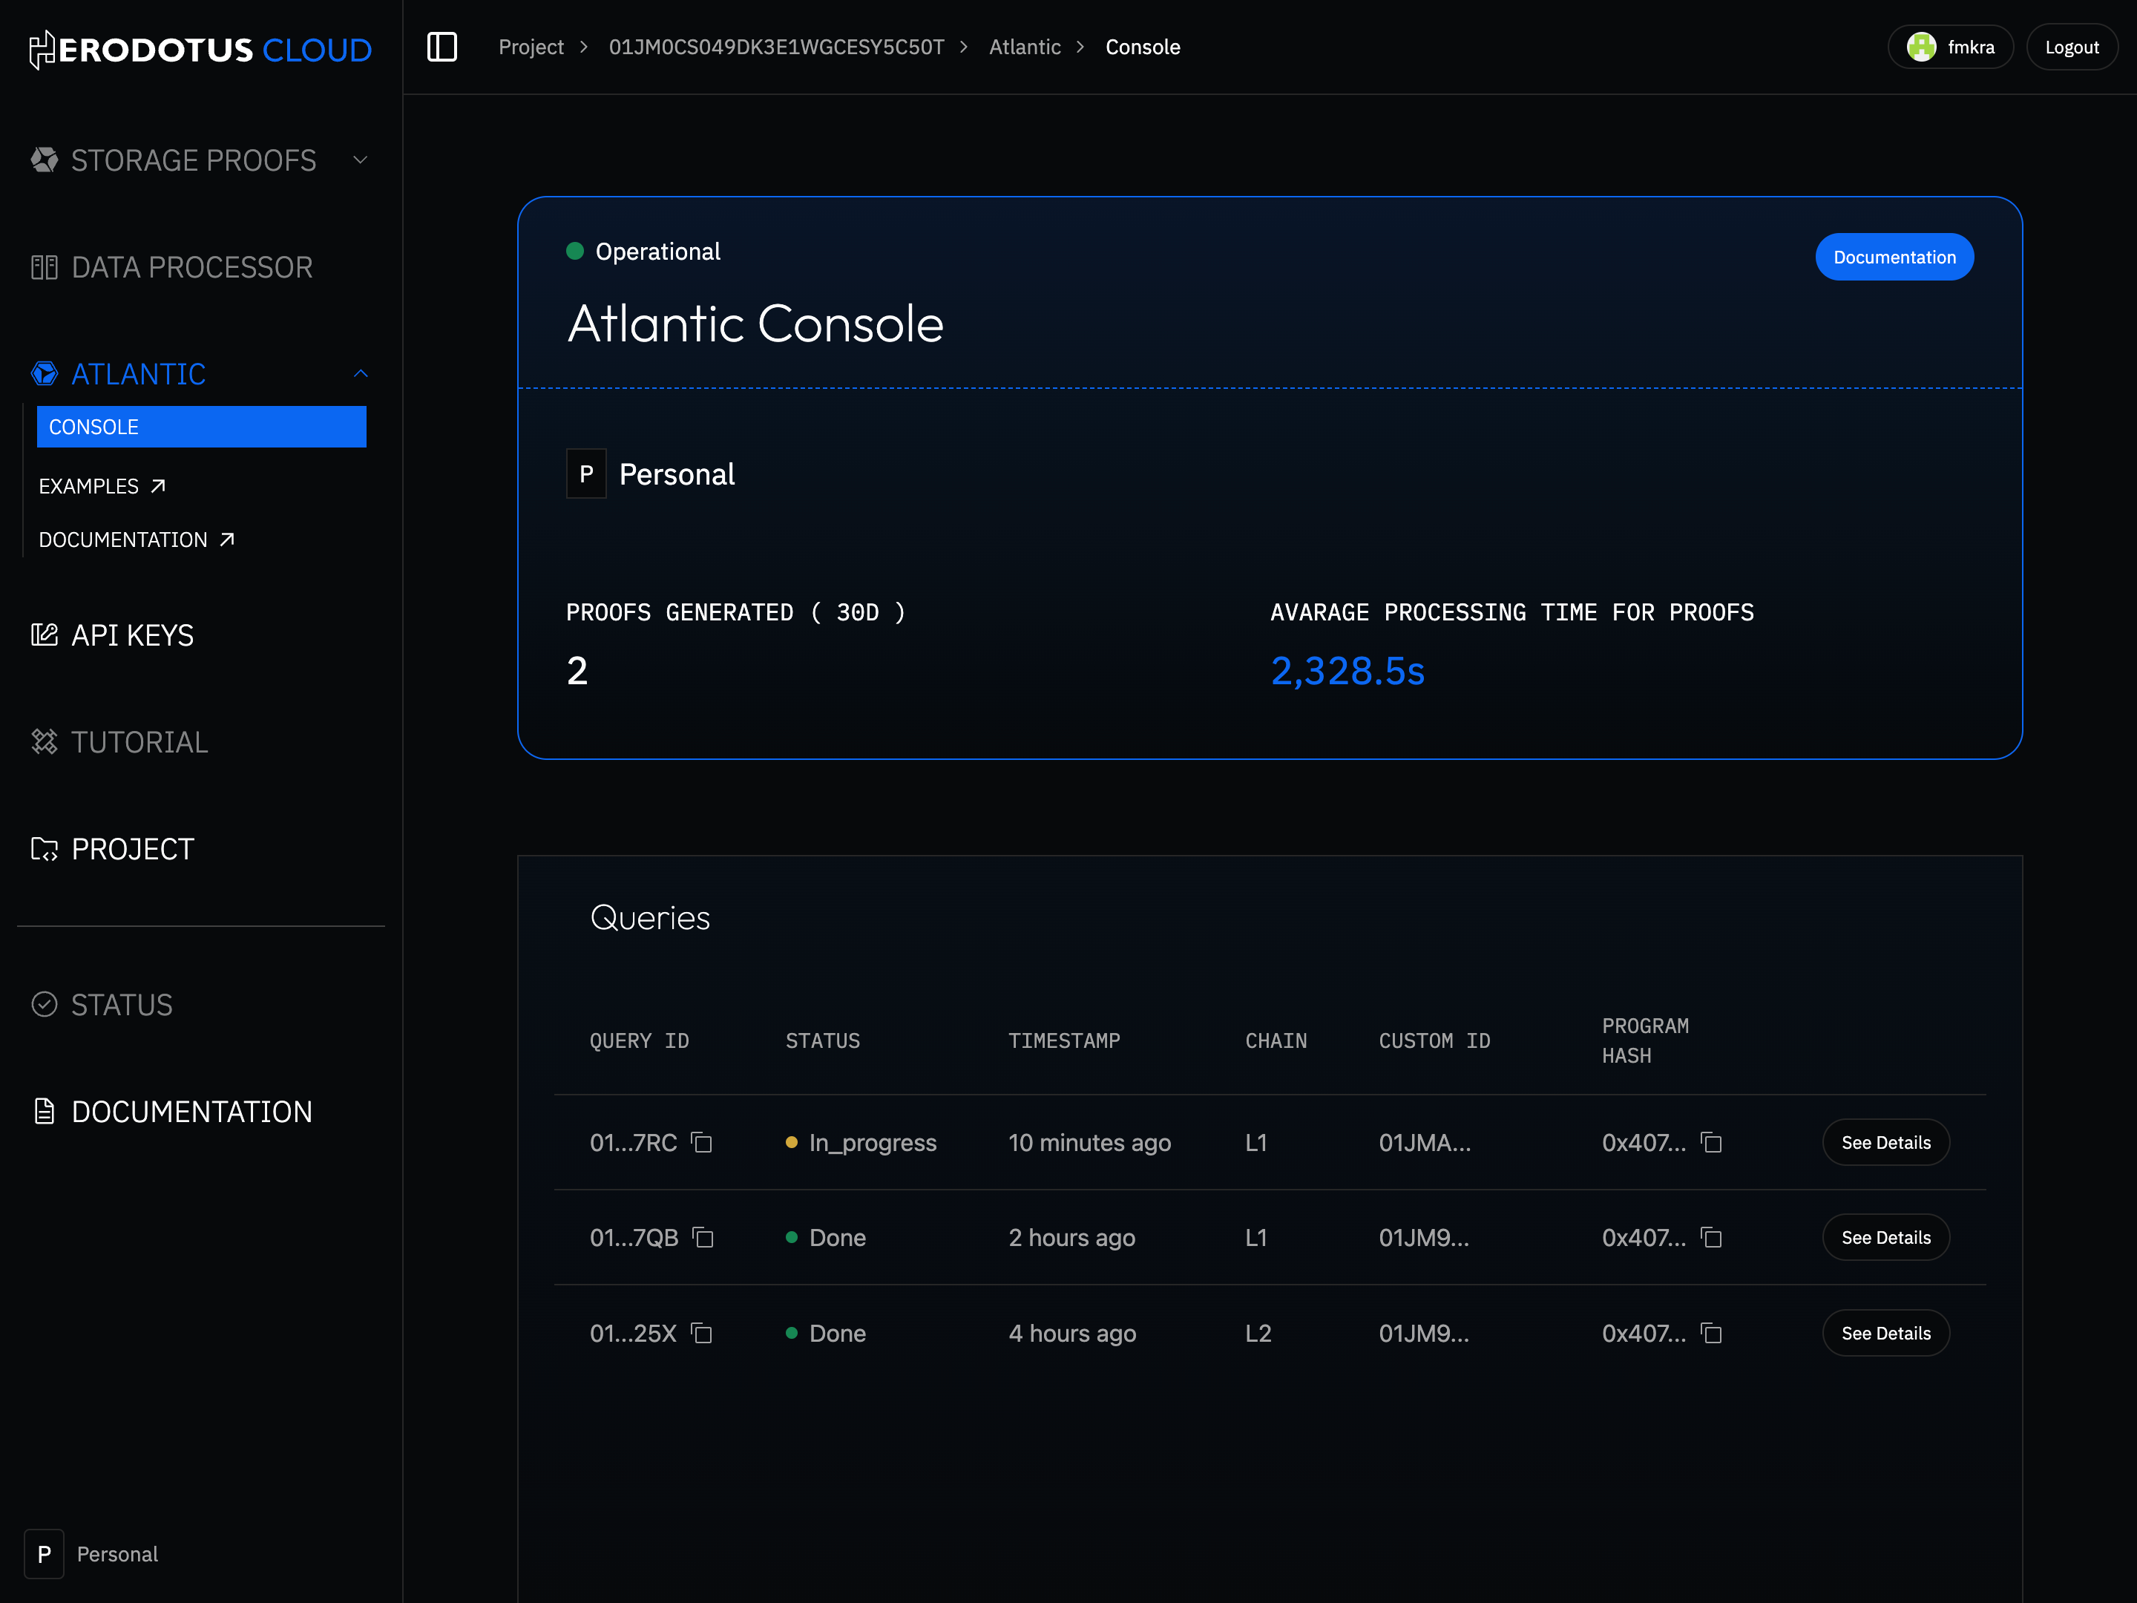The height and width of the screenshot is (1603, 2137).
Task: Click the STATUS column header
Action: (822, 1040)
